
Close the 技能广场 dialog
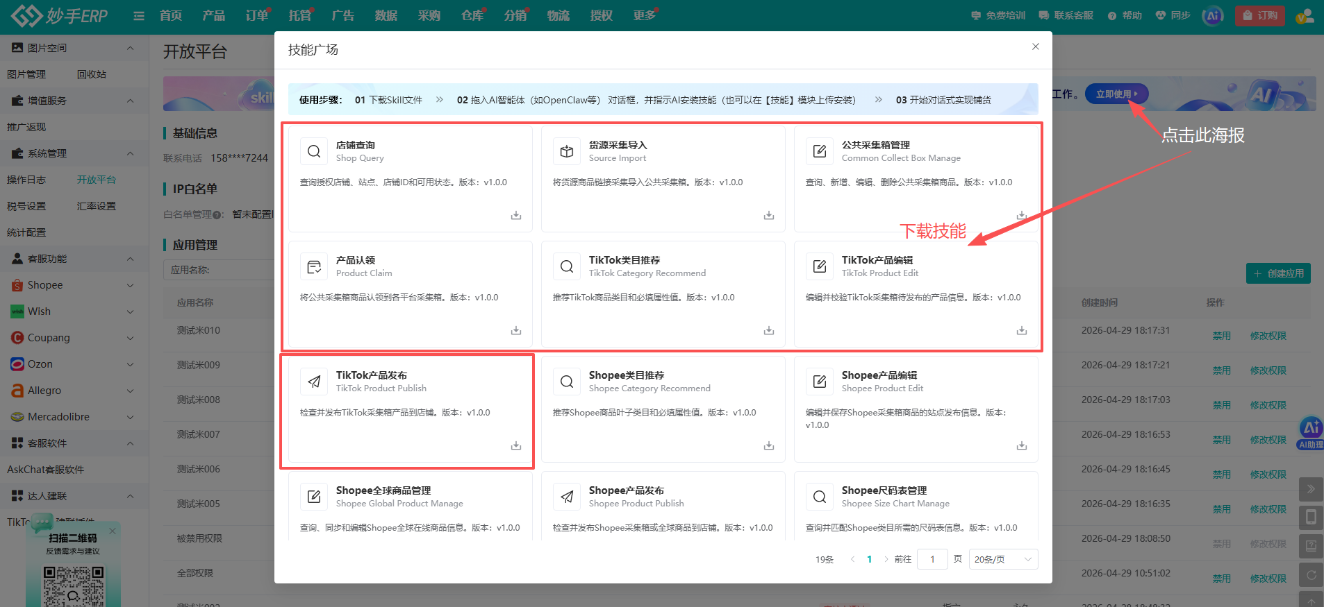click(x=1036, y=46)
